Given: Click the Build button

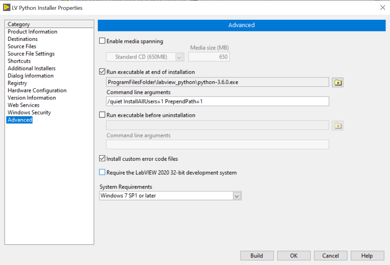Looking at the screenshot, I should (257, 256).
